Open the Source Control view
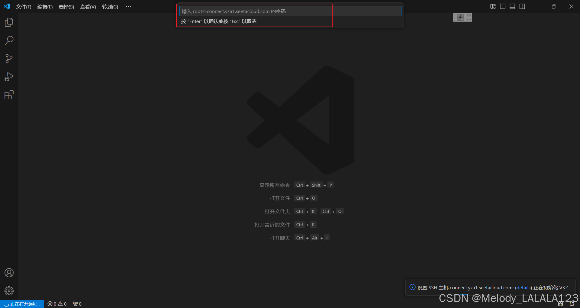Screen dimensions: 580x308 [9, 59]
